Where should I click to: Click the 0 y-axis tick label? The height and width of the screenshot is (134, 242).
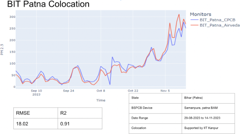coord(14,87)
